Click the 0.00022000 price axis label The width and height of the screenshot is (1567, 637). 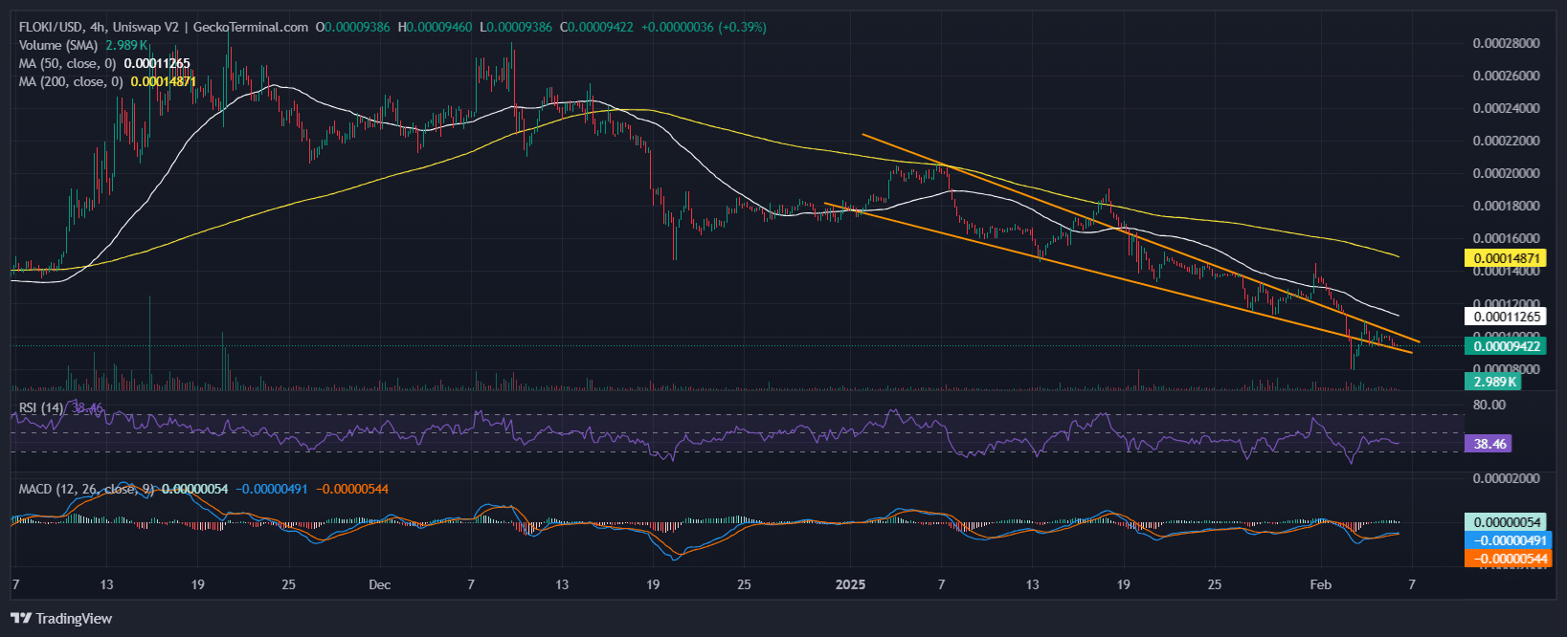point(1507,141)
